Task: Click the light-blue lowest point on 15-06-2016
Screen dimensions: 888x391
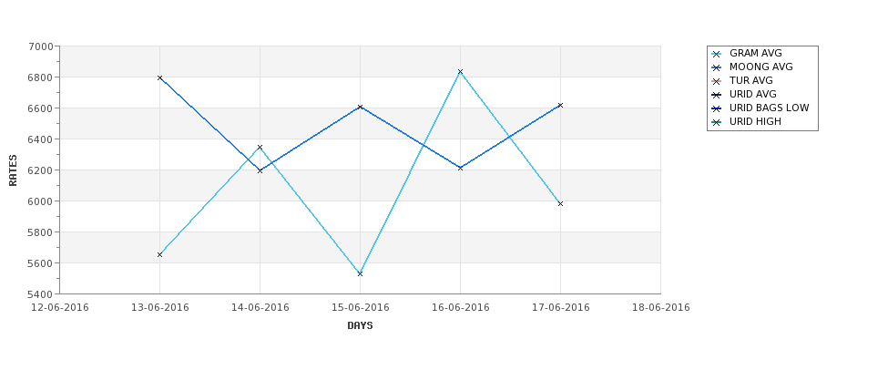Action: coord(360,273)
